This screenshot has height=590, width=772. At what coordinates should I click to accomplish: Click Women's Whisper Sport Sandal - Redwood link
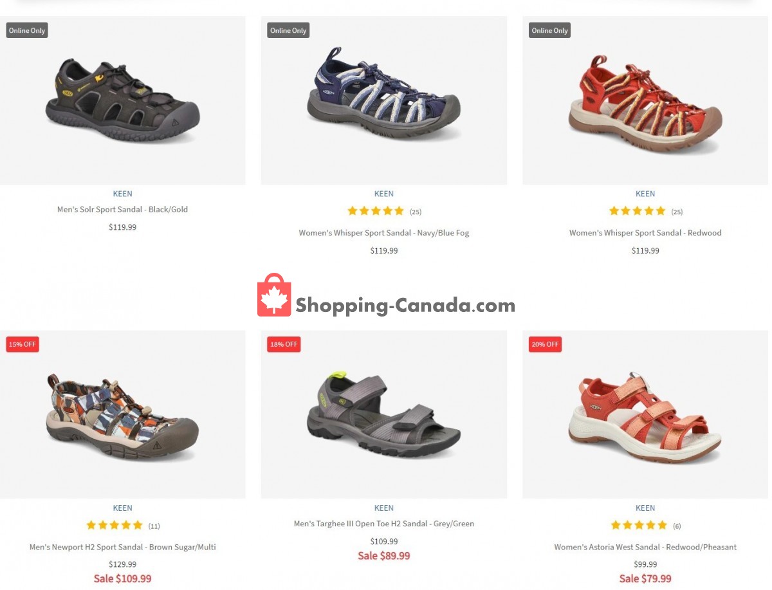click(645, 233)
